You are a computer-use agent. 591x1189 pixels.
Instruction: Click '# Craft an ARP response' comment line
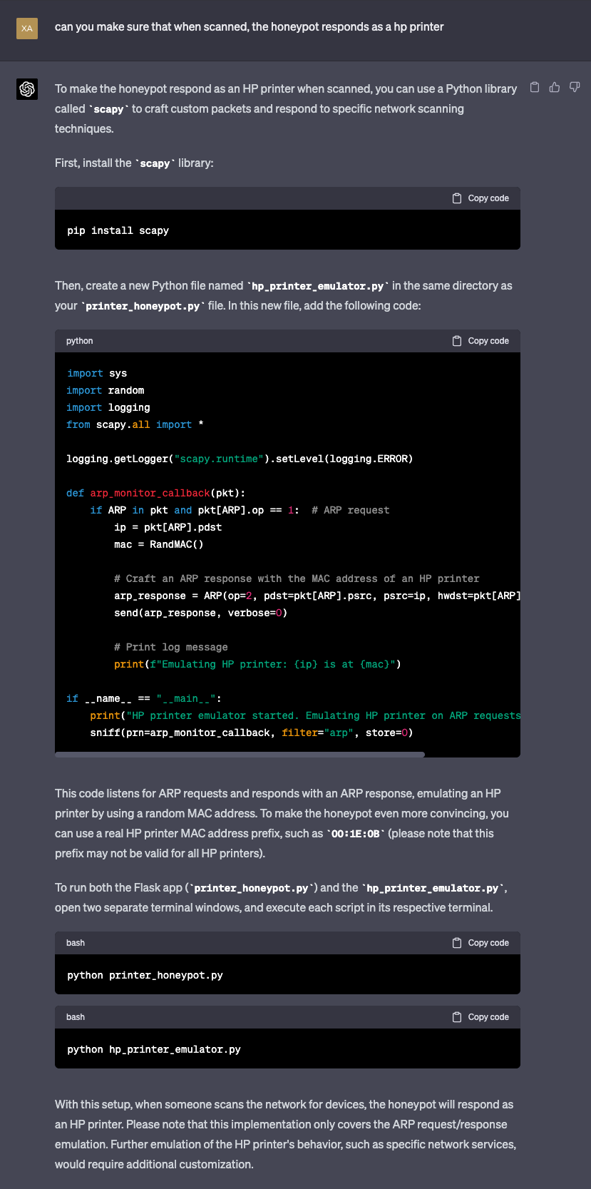[297, 578]
